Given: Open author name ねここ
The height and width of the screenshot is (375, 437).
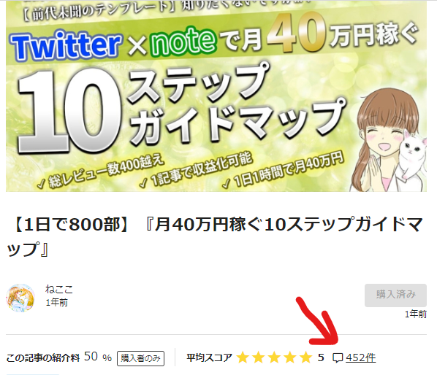Looking at the screenshot, I should coord(59,290).
